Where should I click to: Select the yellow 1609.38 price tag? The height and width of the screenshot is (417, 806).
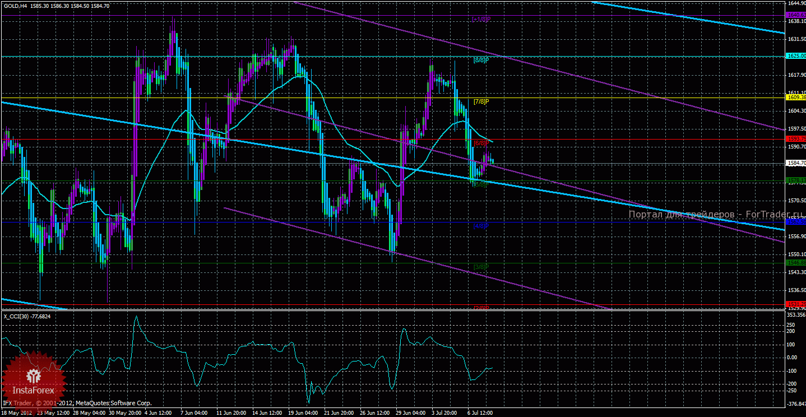click(796, 98)
